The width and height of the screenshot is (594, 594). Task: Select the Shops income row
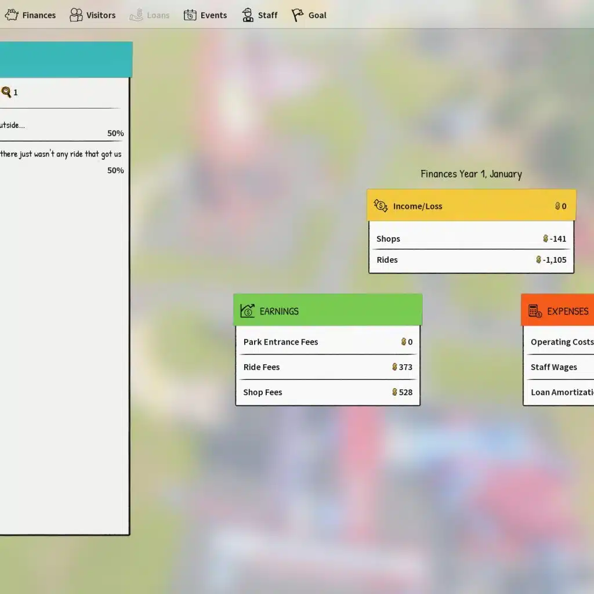[471, 238]
